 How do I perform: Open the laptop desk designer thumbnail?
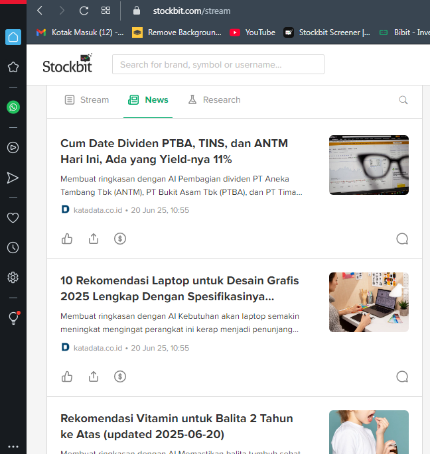click(369, 302)
